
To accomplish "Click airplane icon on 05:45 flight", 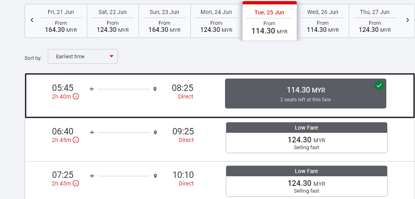I will [x=92, y=89].
